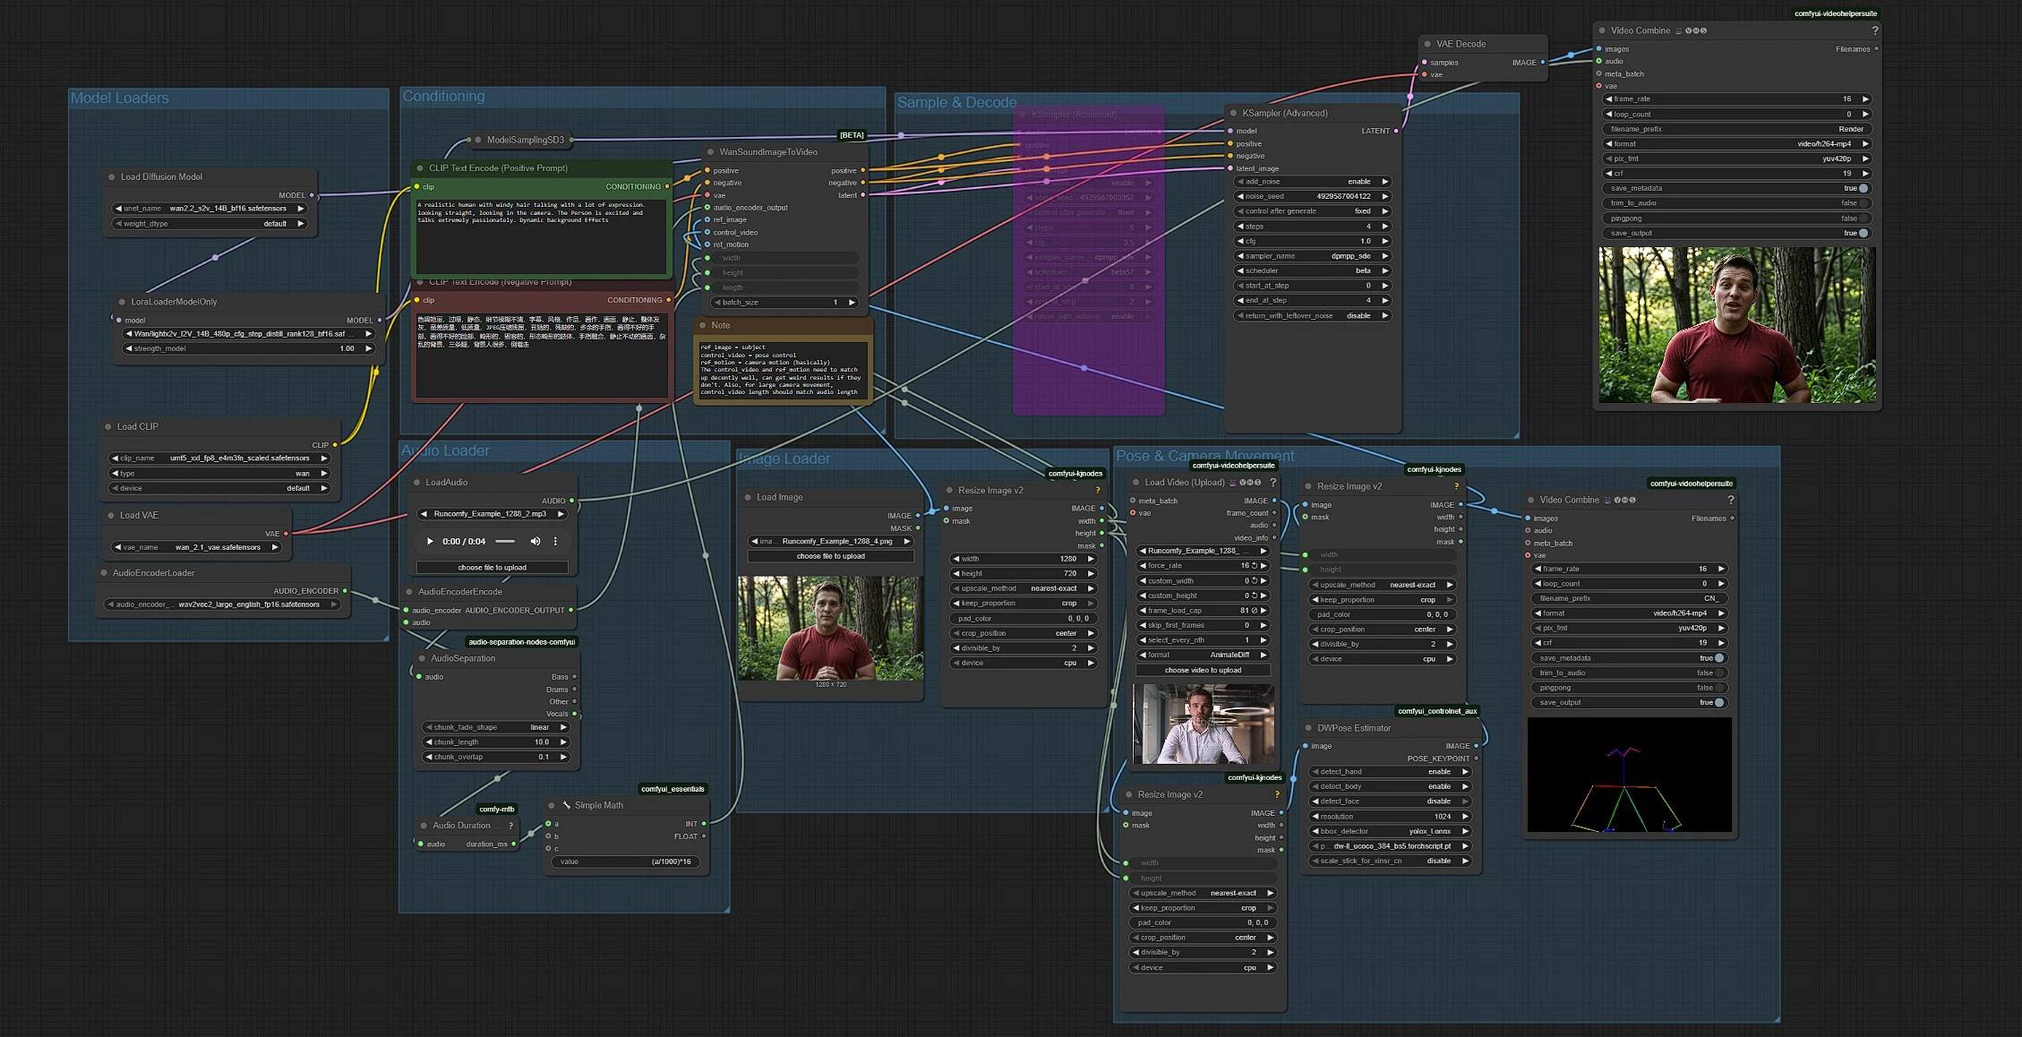Increase chunk_length value in AudioSeparation
The height and width of the screenshot is (1037, 2022).
[x=563, y=742]
